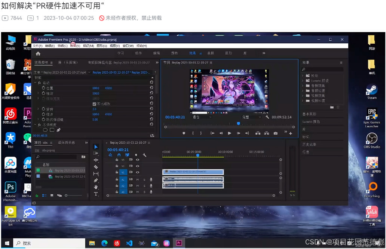
Task: Switch to the Audio workspace
Action: tap(211, 53)
